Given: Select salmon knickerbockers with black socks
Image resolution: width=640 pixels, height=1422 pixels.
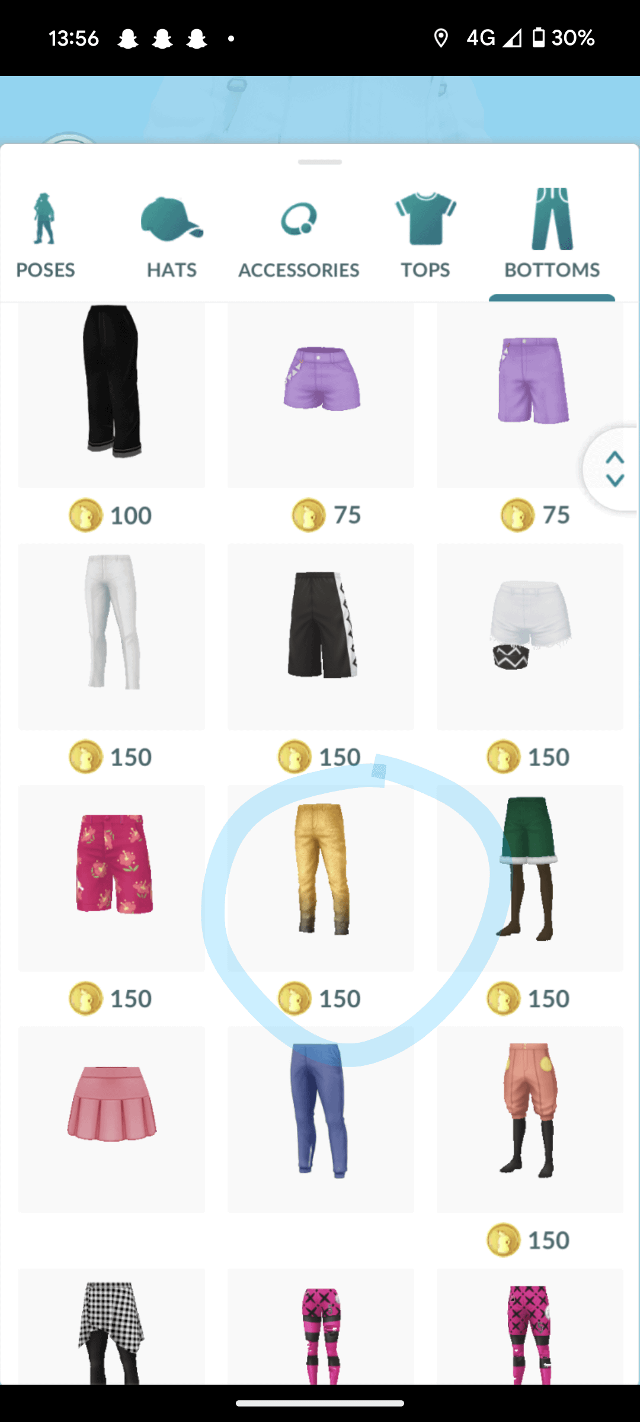Looking at the screenshot, I should (x=530, y=1120).
